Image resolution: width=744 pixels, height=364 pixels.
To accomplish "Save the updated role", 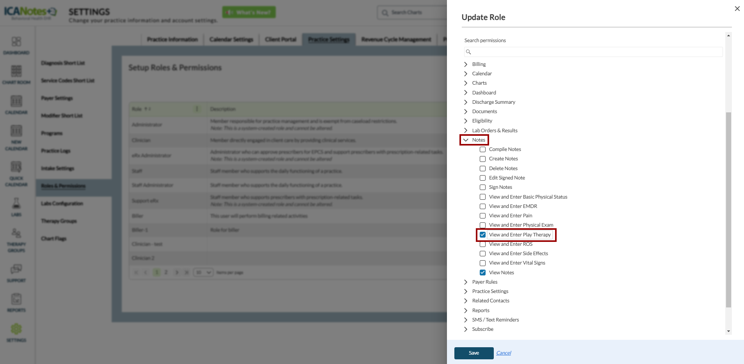I will pyautogui.click(x=473, y=353).
